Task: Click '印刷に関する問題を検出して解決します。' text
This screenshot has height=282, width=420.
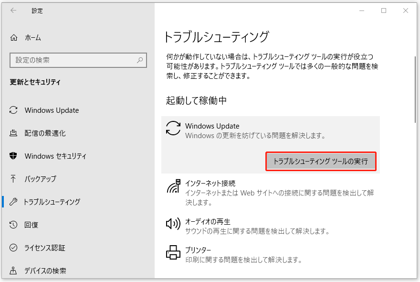Action: pos(244,260)
